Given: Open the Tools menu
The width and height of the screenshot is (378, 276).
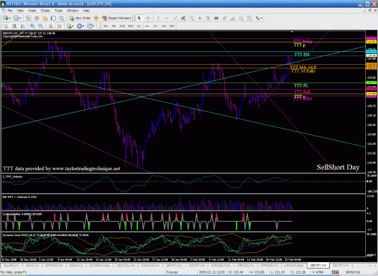Looking at the screenshot, I should pyautogui.click(x=58, y=11).
